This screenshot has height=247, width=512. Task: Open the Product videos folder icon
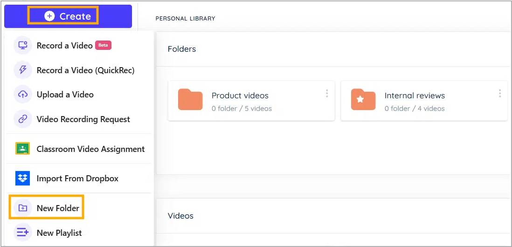click(x=190, y=99)
